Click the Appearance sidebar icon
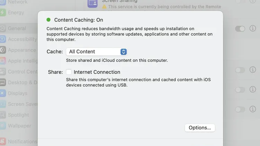The image size is (260, 146). tap(3, 50)
